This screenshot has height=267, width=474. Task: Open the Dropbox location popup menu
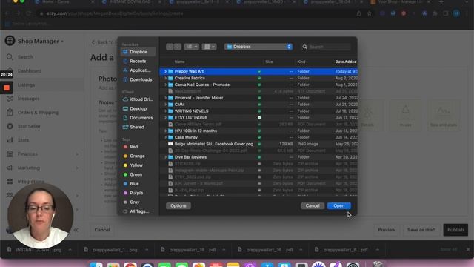(x=258, y=47)
